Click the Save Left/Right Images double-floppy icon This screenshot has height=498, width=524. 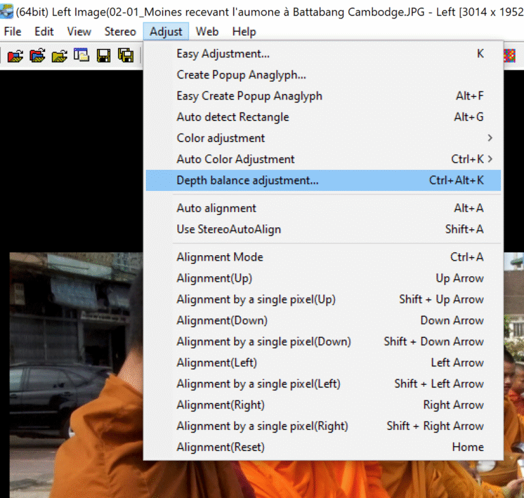coord(126,55)
